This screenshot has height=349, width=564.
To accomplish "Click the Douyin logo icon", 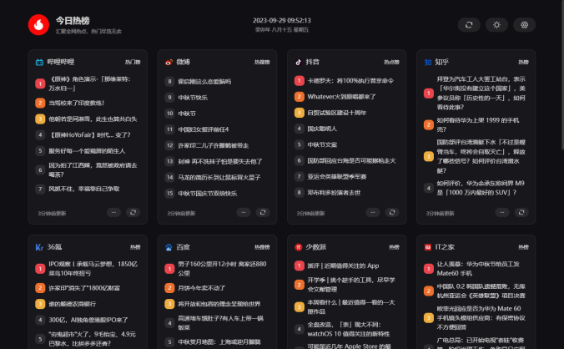I will click(x=298, y=63).
